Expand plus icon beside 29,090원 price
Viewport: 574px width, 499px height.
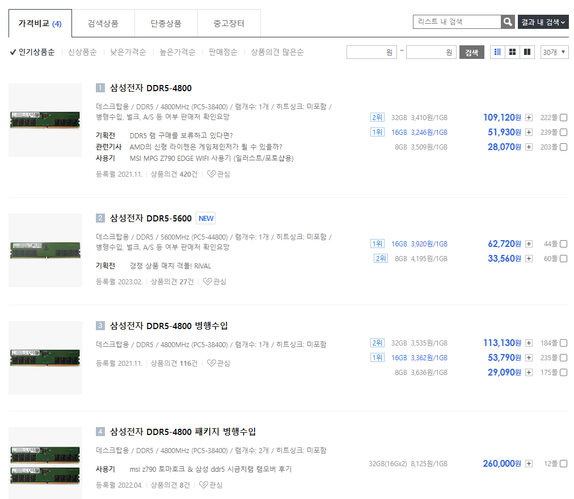click(x=529, y=373)
